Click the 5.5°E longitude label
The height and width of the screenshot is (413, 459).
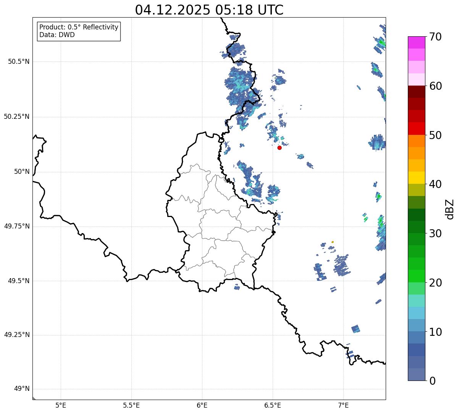pyautogui.click(x=131, y=405)
